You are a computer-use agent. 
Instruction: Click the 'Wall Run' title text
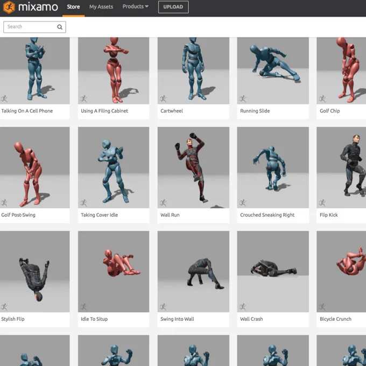(x=170, y=215)
